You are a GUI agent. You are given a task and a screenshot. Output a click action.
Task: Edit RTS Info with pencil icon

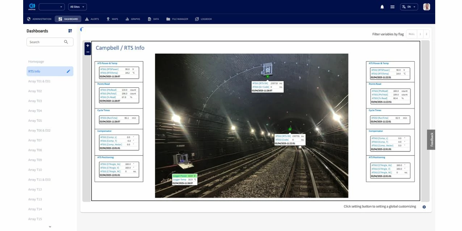pos(68,71)
